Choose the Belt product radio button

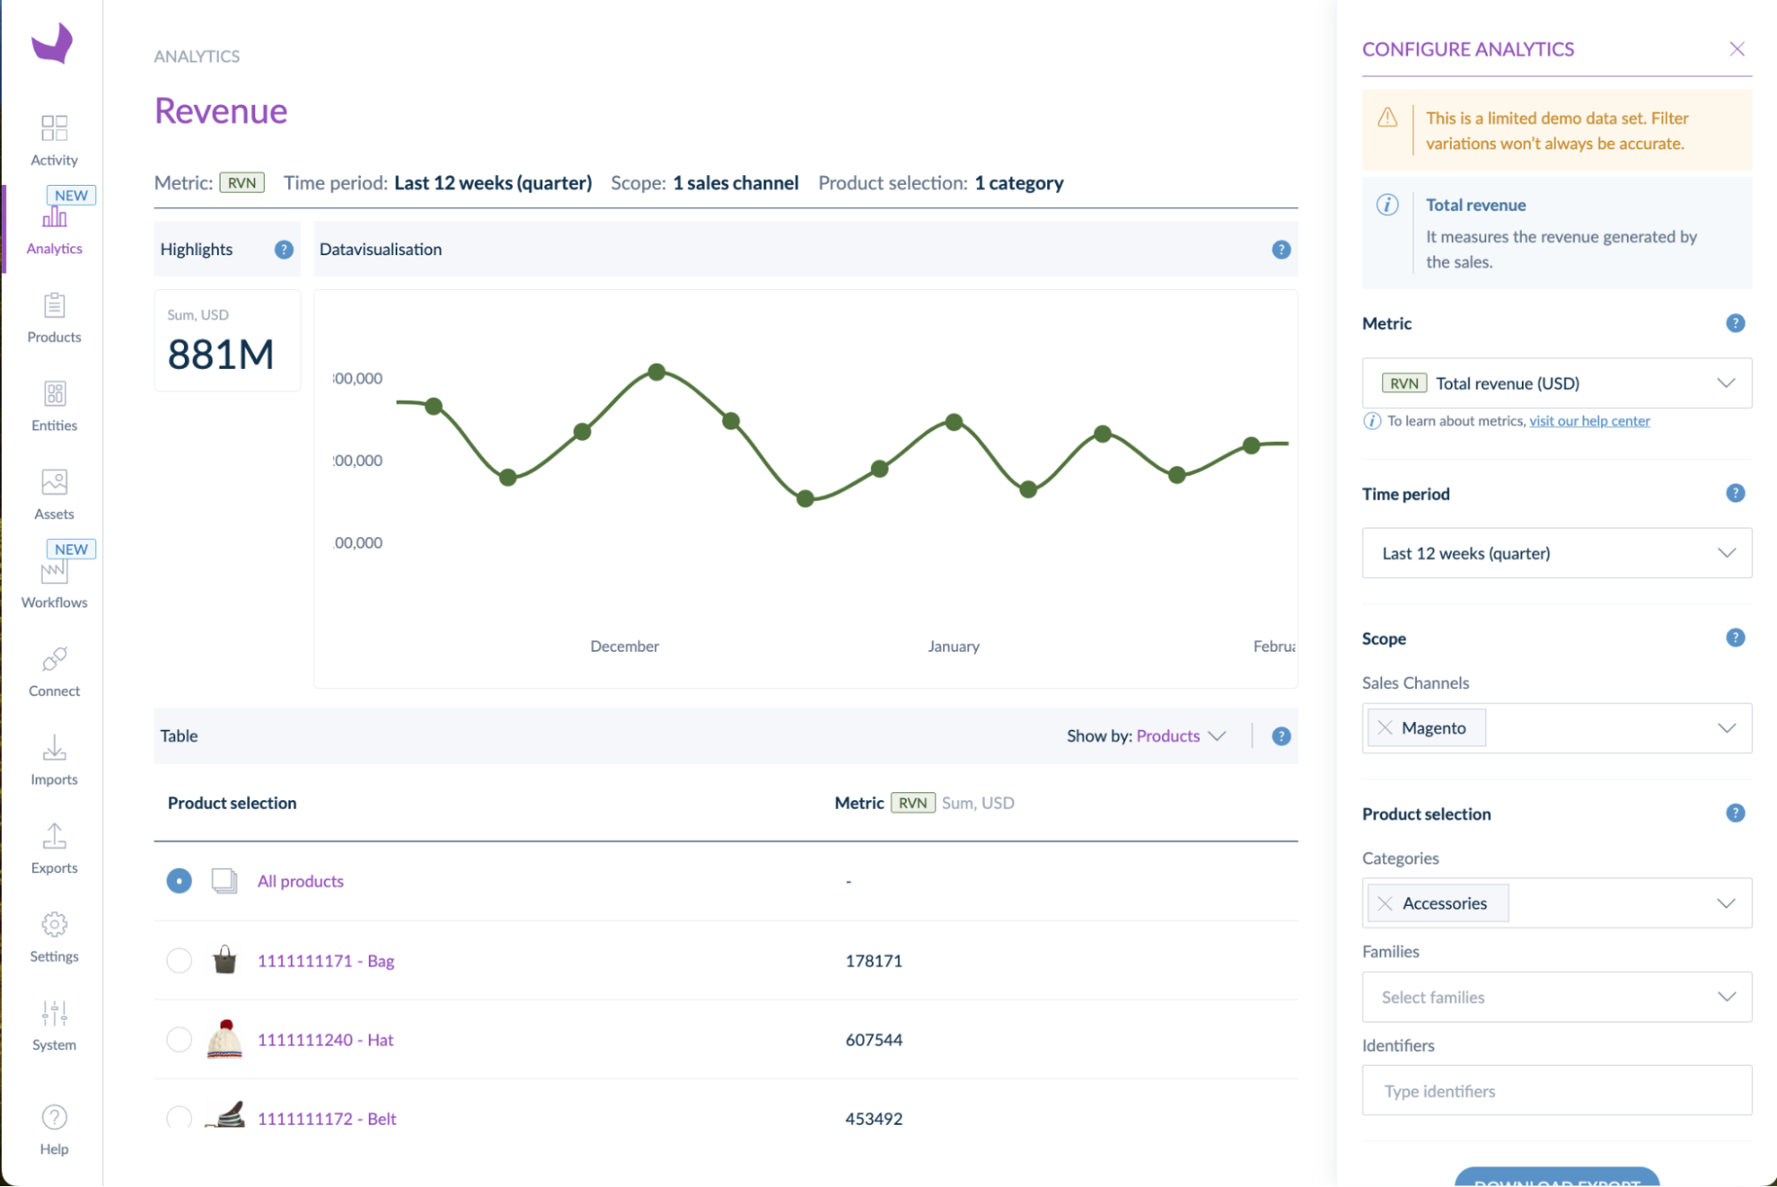tap(179, 1119)
